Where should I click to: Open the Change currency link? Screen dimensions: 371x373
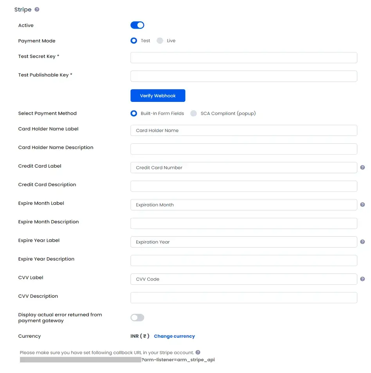pyautogui.click(x=174, y=336)
